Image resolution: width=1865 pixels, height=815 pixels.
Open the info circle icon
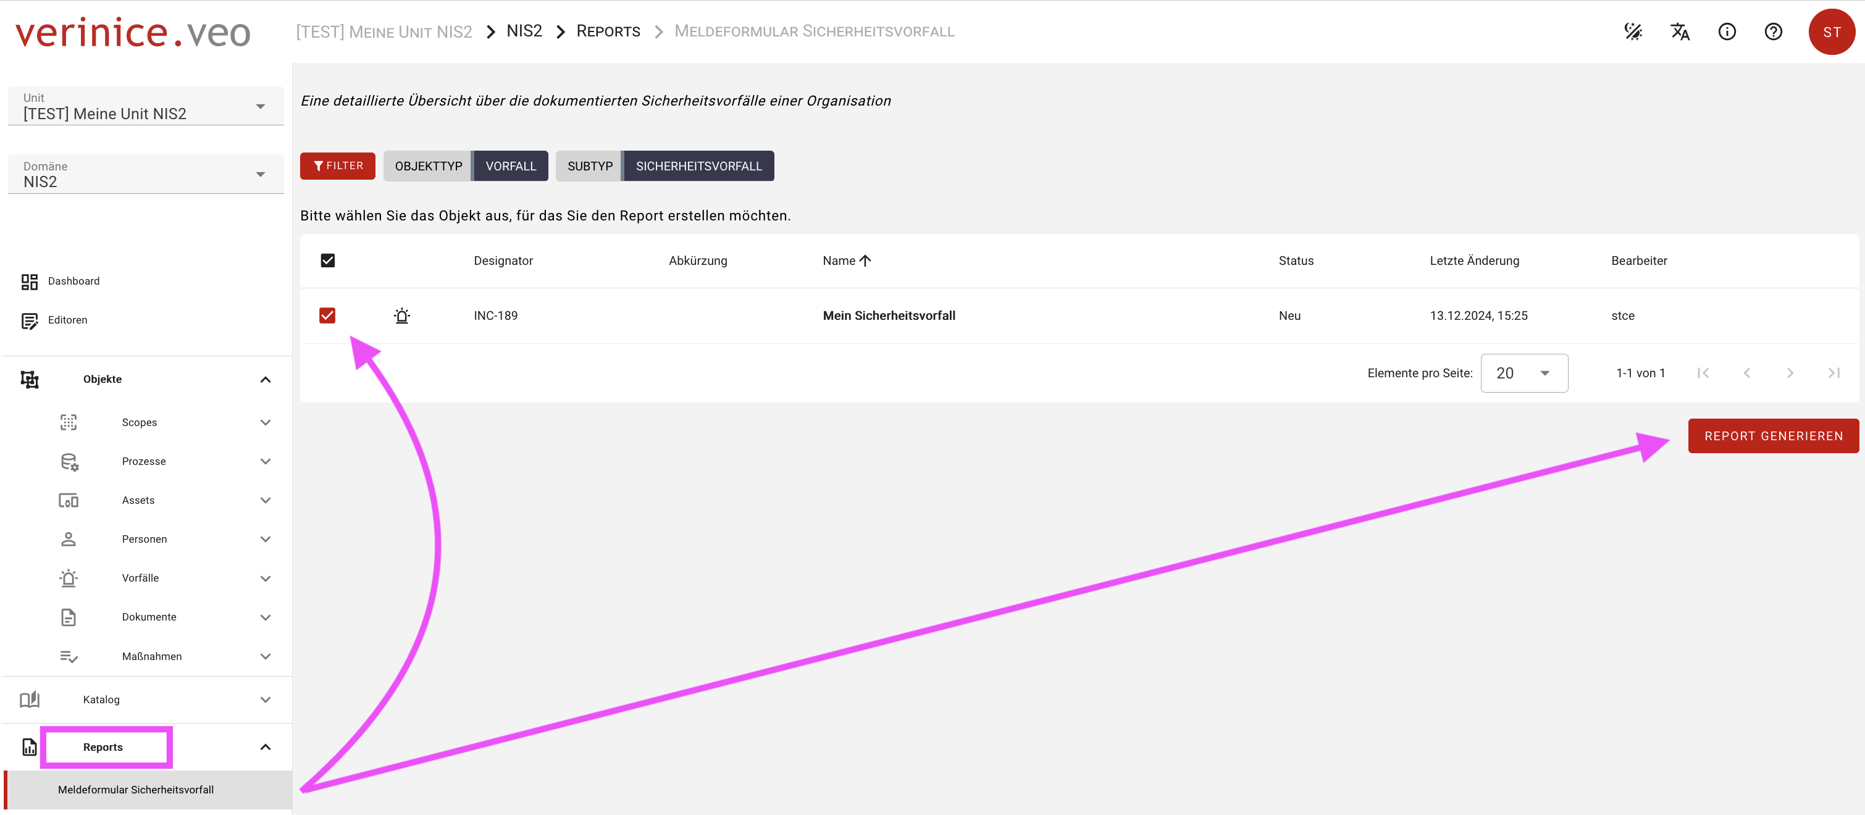coord(1727,32)
